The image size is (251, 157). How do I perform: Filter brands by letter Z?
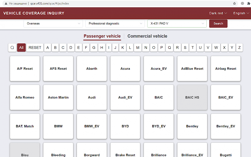[239, 48]
